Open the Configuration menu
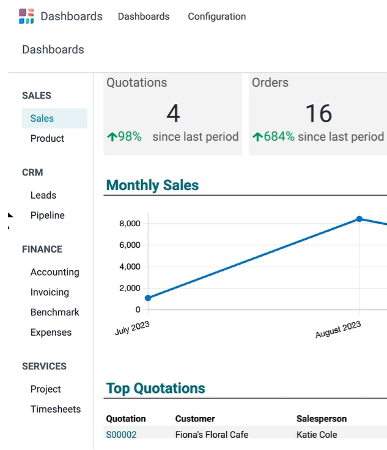This screenshot has width=387, height=450. [x=216, y=17]
